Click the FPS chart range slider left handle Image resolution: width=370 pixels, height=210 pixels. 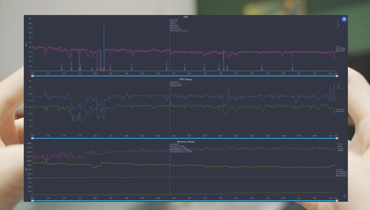pyautogui.click(x=33, y=76)
